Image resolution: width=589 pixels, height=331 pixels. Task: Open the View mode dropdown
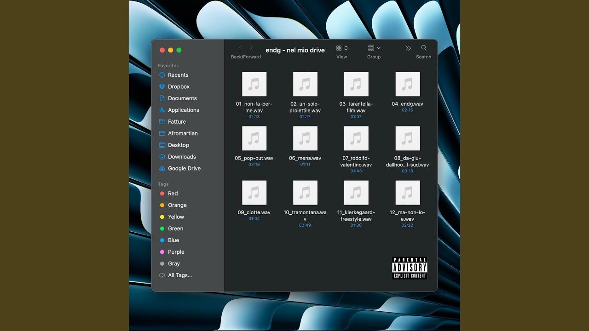pos(342,48)
